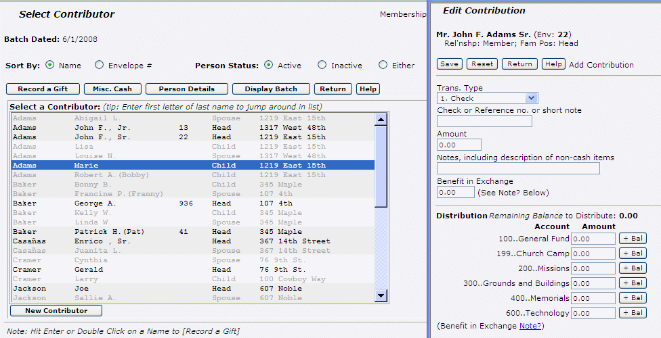Open the Benefit in Exchange Note? link
661x338 pixels.
[x=531, y=326]
